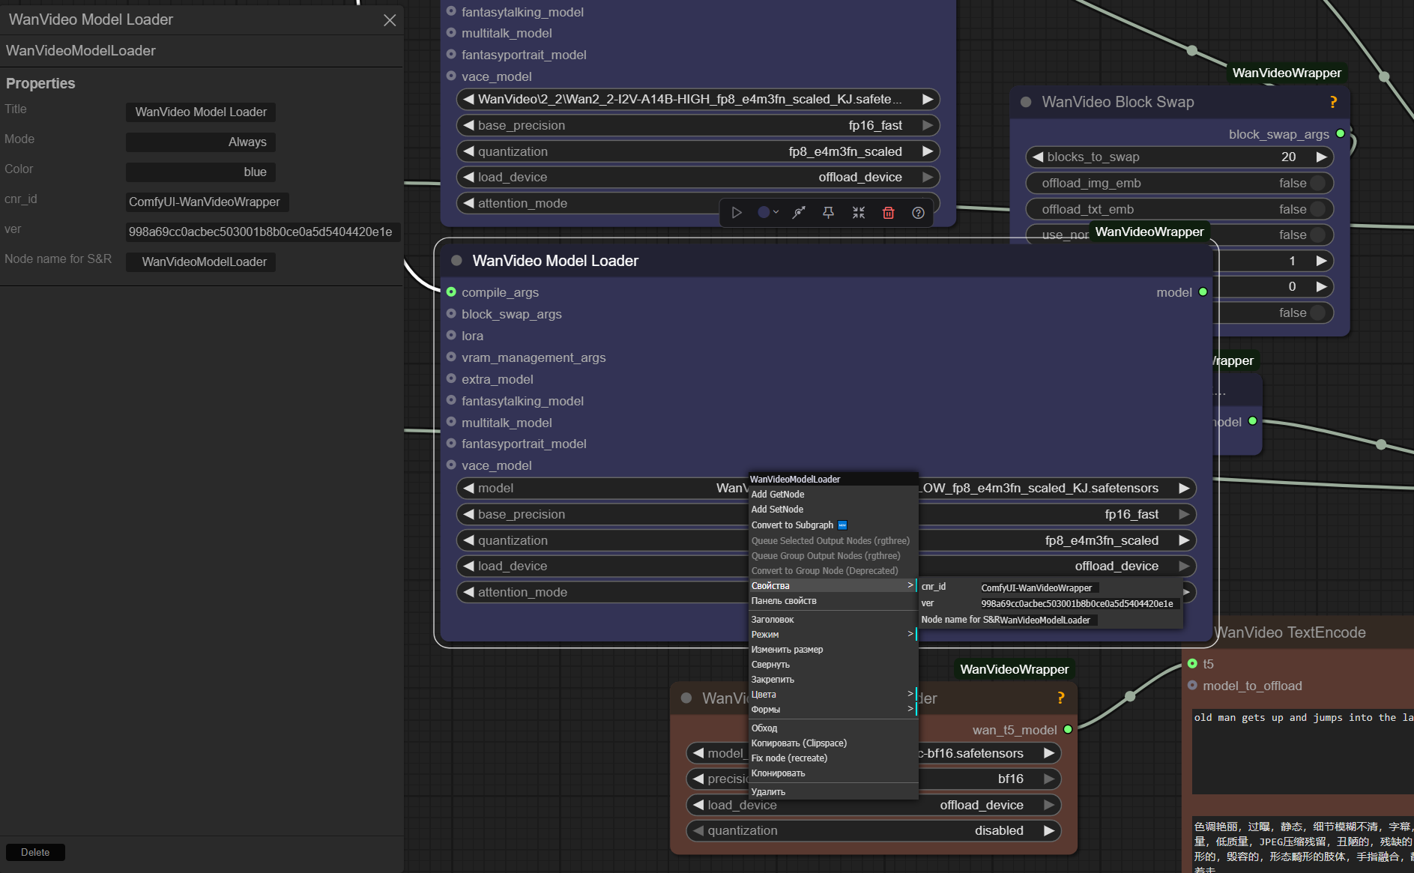Open the Цвета submenu
Image resolution: width=1414 pixels, height=873 pixels.
(x=833, y=695)
